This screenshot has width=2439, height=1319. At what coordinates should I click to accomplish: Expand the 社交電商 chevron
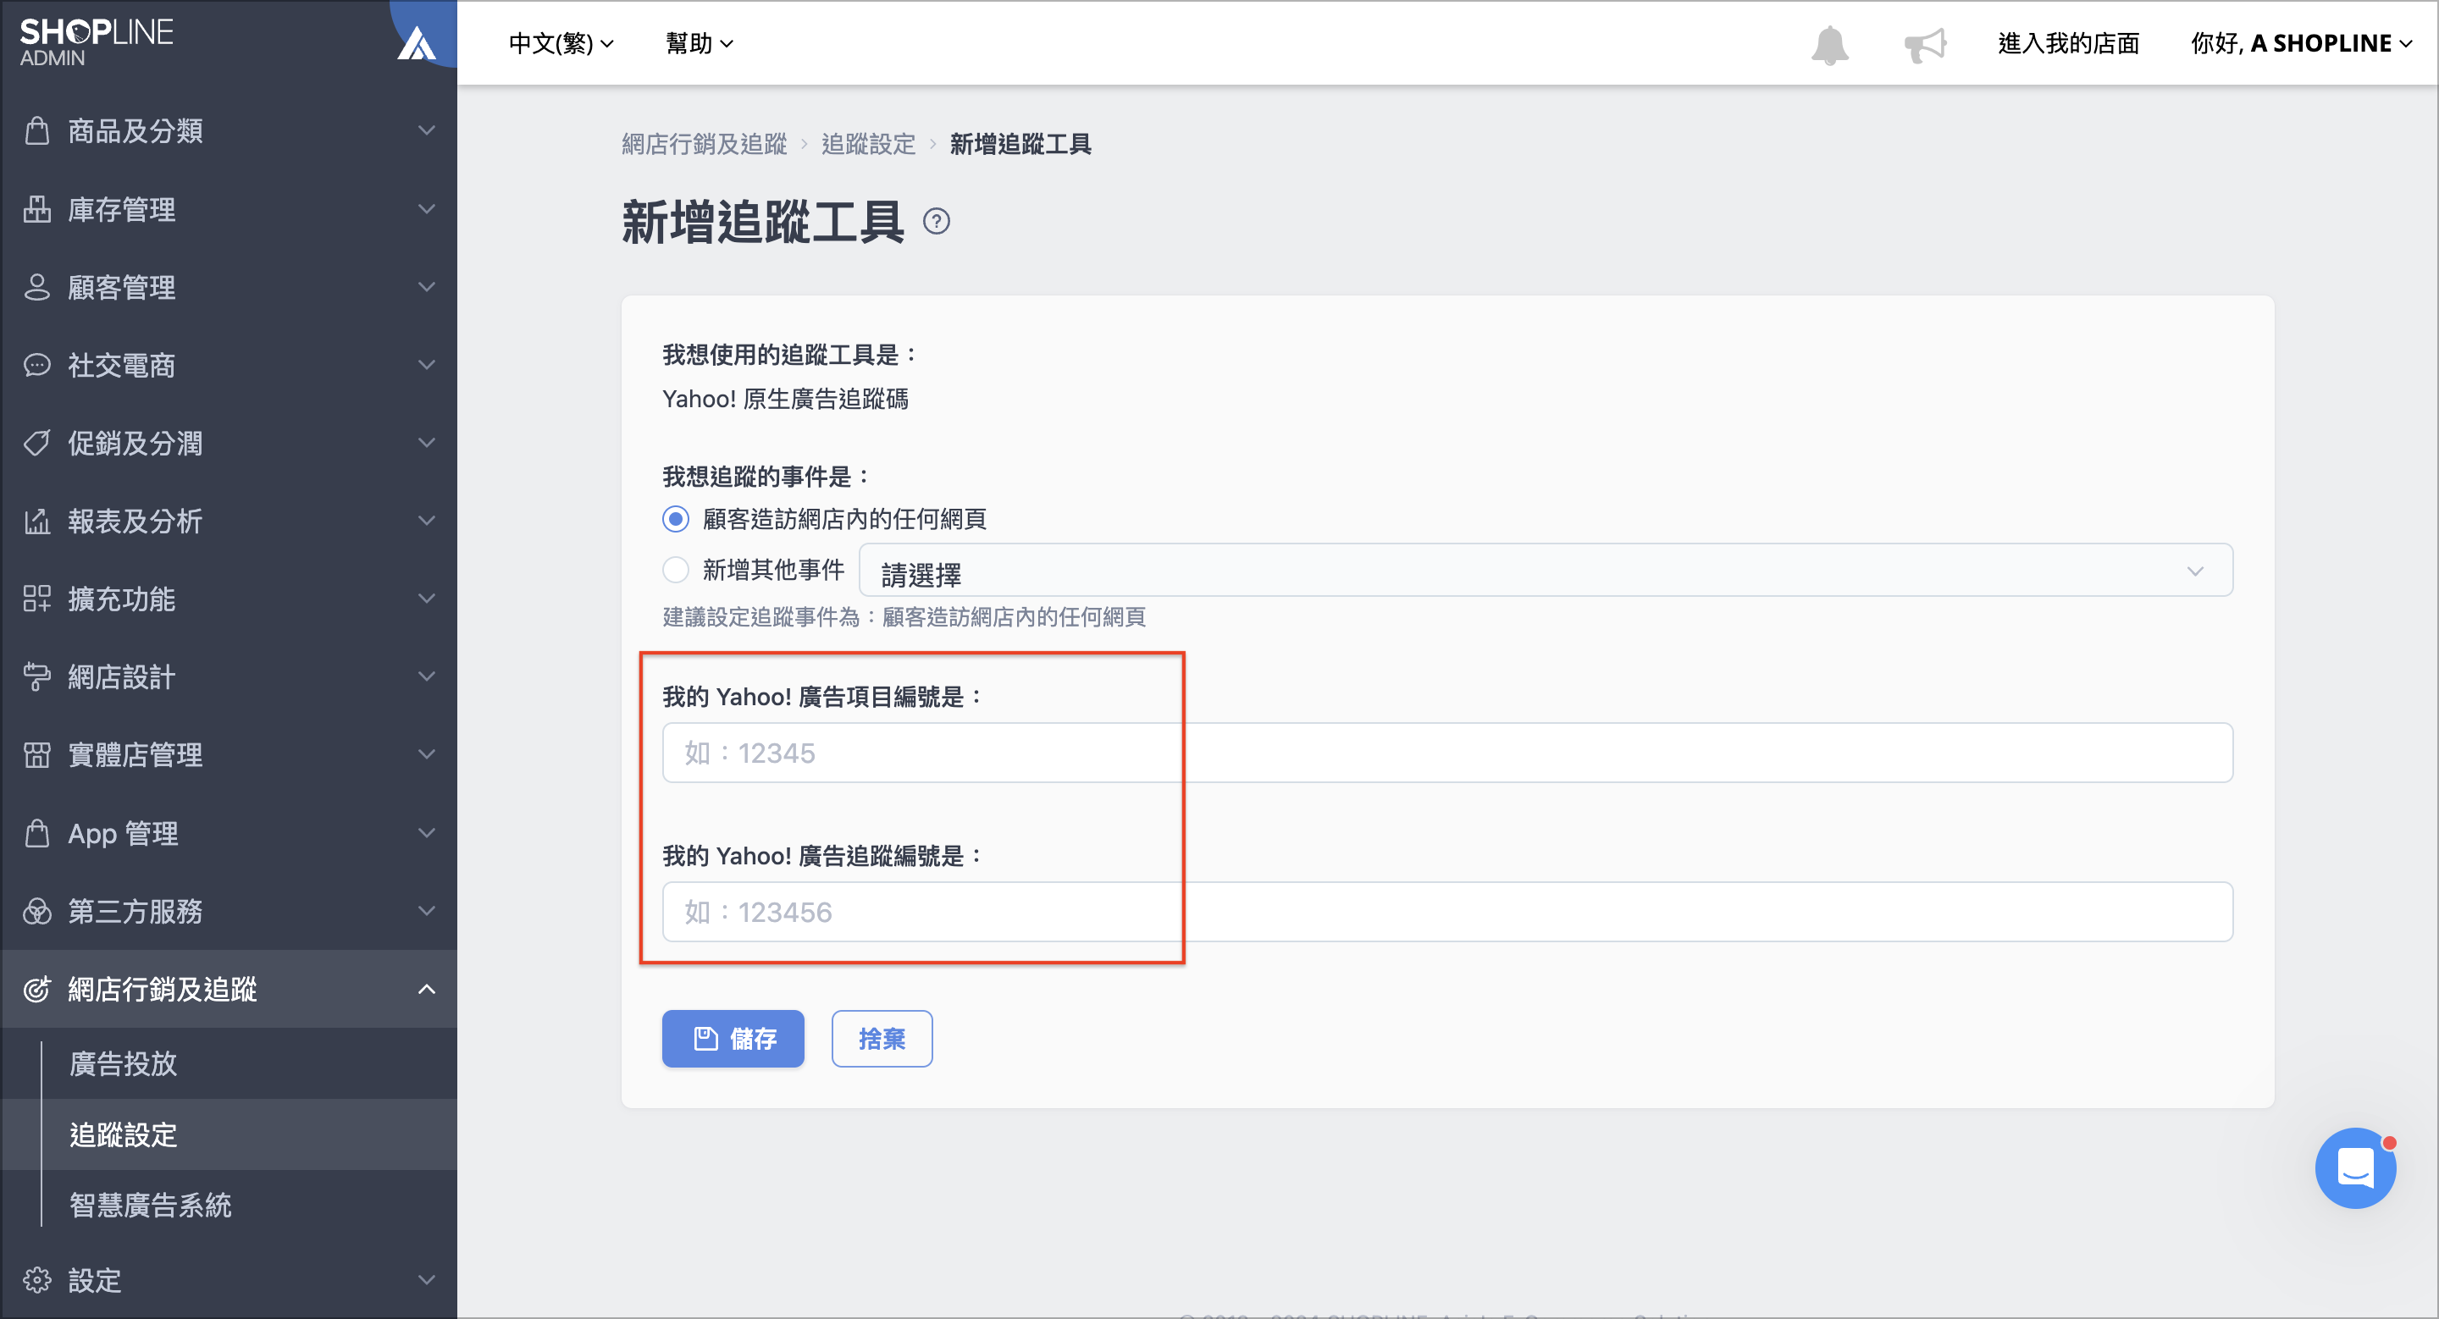click(427, 365)
